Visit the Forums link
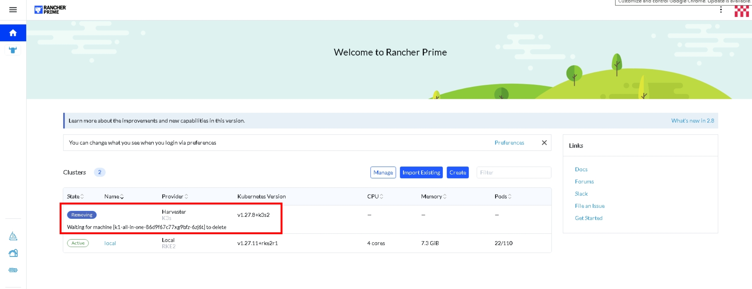 pos(584,182)
